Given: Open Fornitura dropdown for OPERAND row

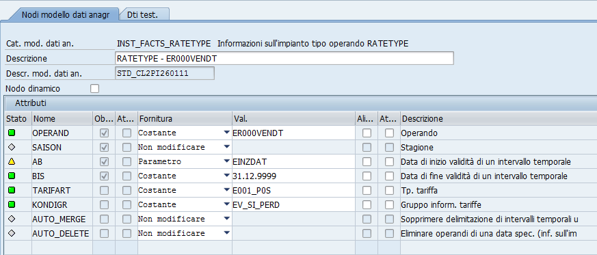Looking at the screenshot, I should pos(227,133).
